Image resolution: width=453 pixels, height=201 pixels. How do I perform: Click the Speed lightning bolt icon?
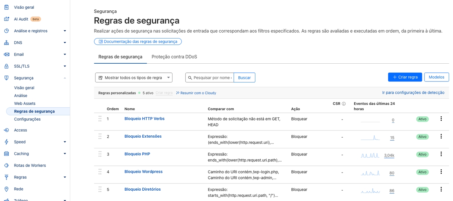click(6, 142)
